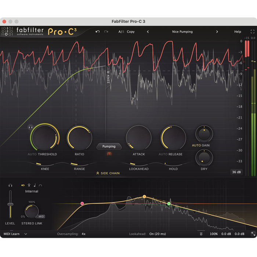Open the Nice Pumping preset menu
257x257 pixels.
[x=182, y=32]
